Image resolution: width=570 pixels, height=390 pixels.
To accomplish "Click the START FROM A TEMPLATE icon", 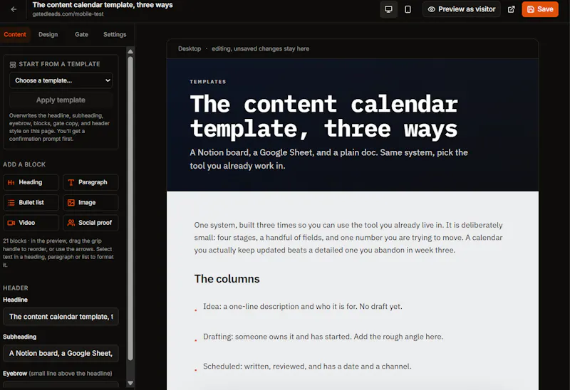I will point(13,65).
